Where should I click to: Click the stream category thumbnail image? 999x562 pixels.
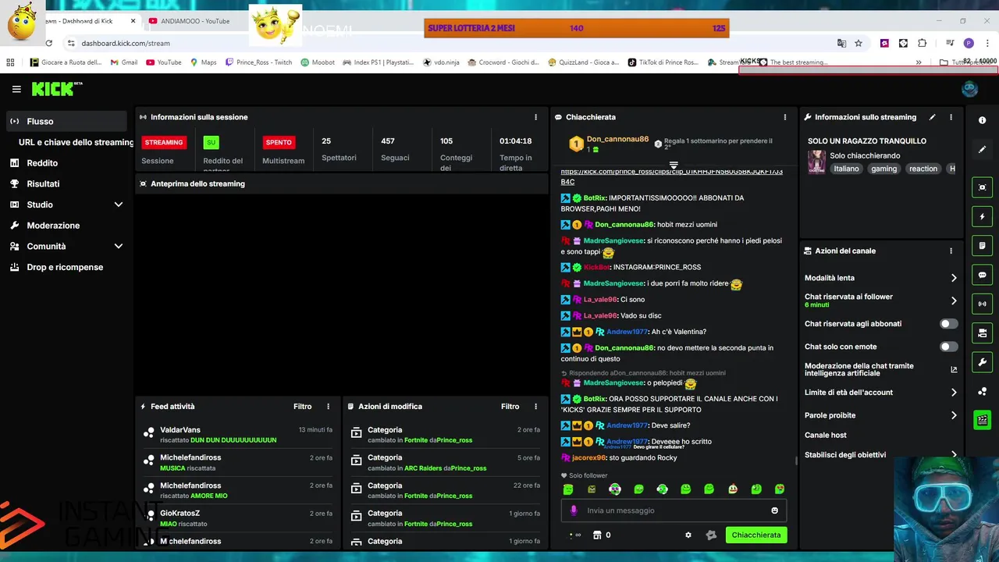click(816, 162)
